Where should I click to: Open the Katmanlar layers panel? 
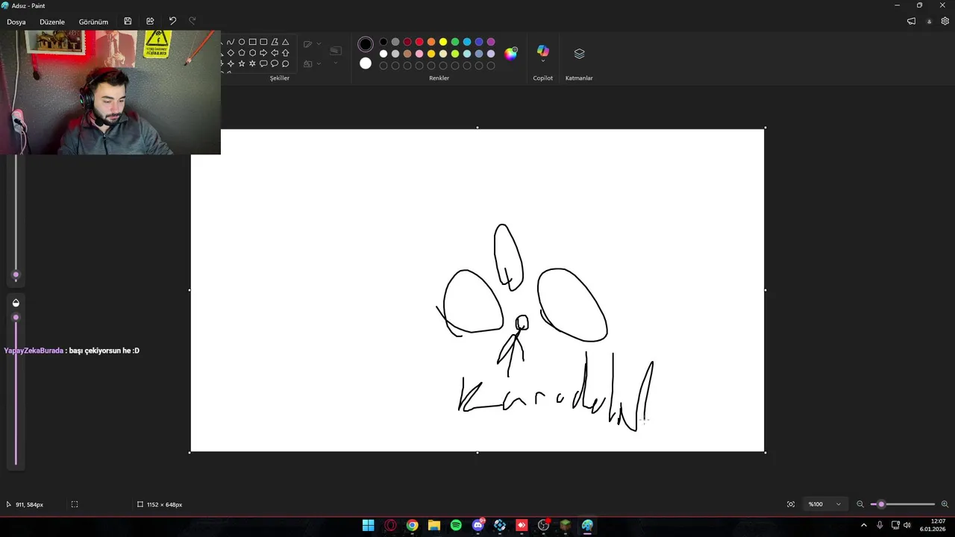[579, 54]
